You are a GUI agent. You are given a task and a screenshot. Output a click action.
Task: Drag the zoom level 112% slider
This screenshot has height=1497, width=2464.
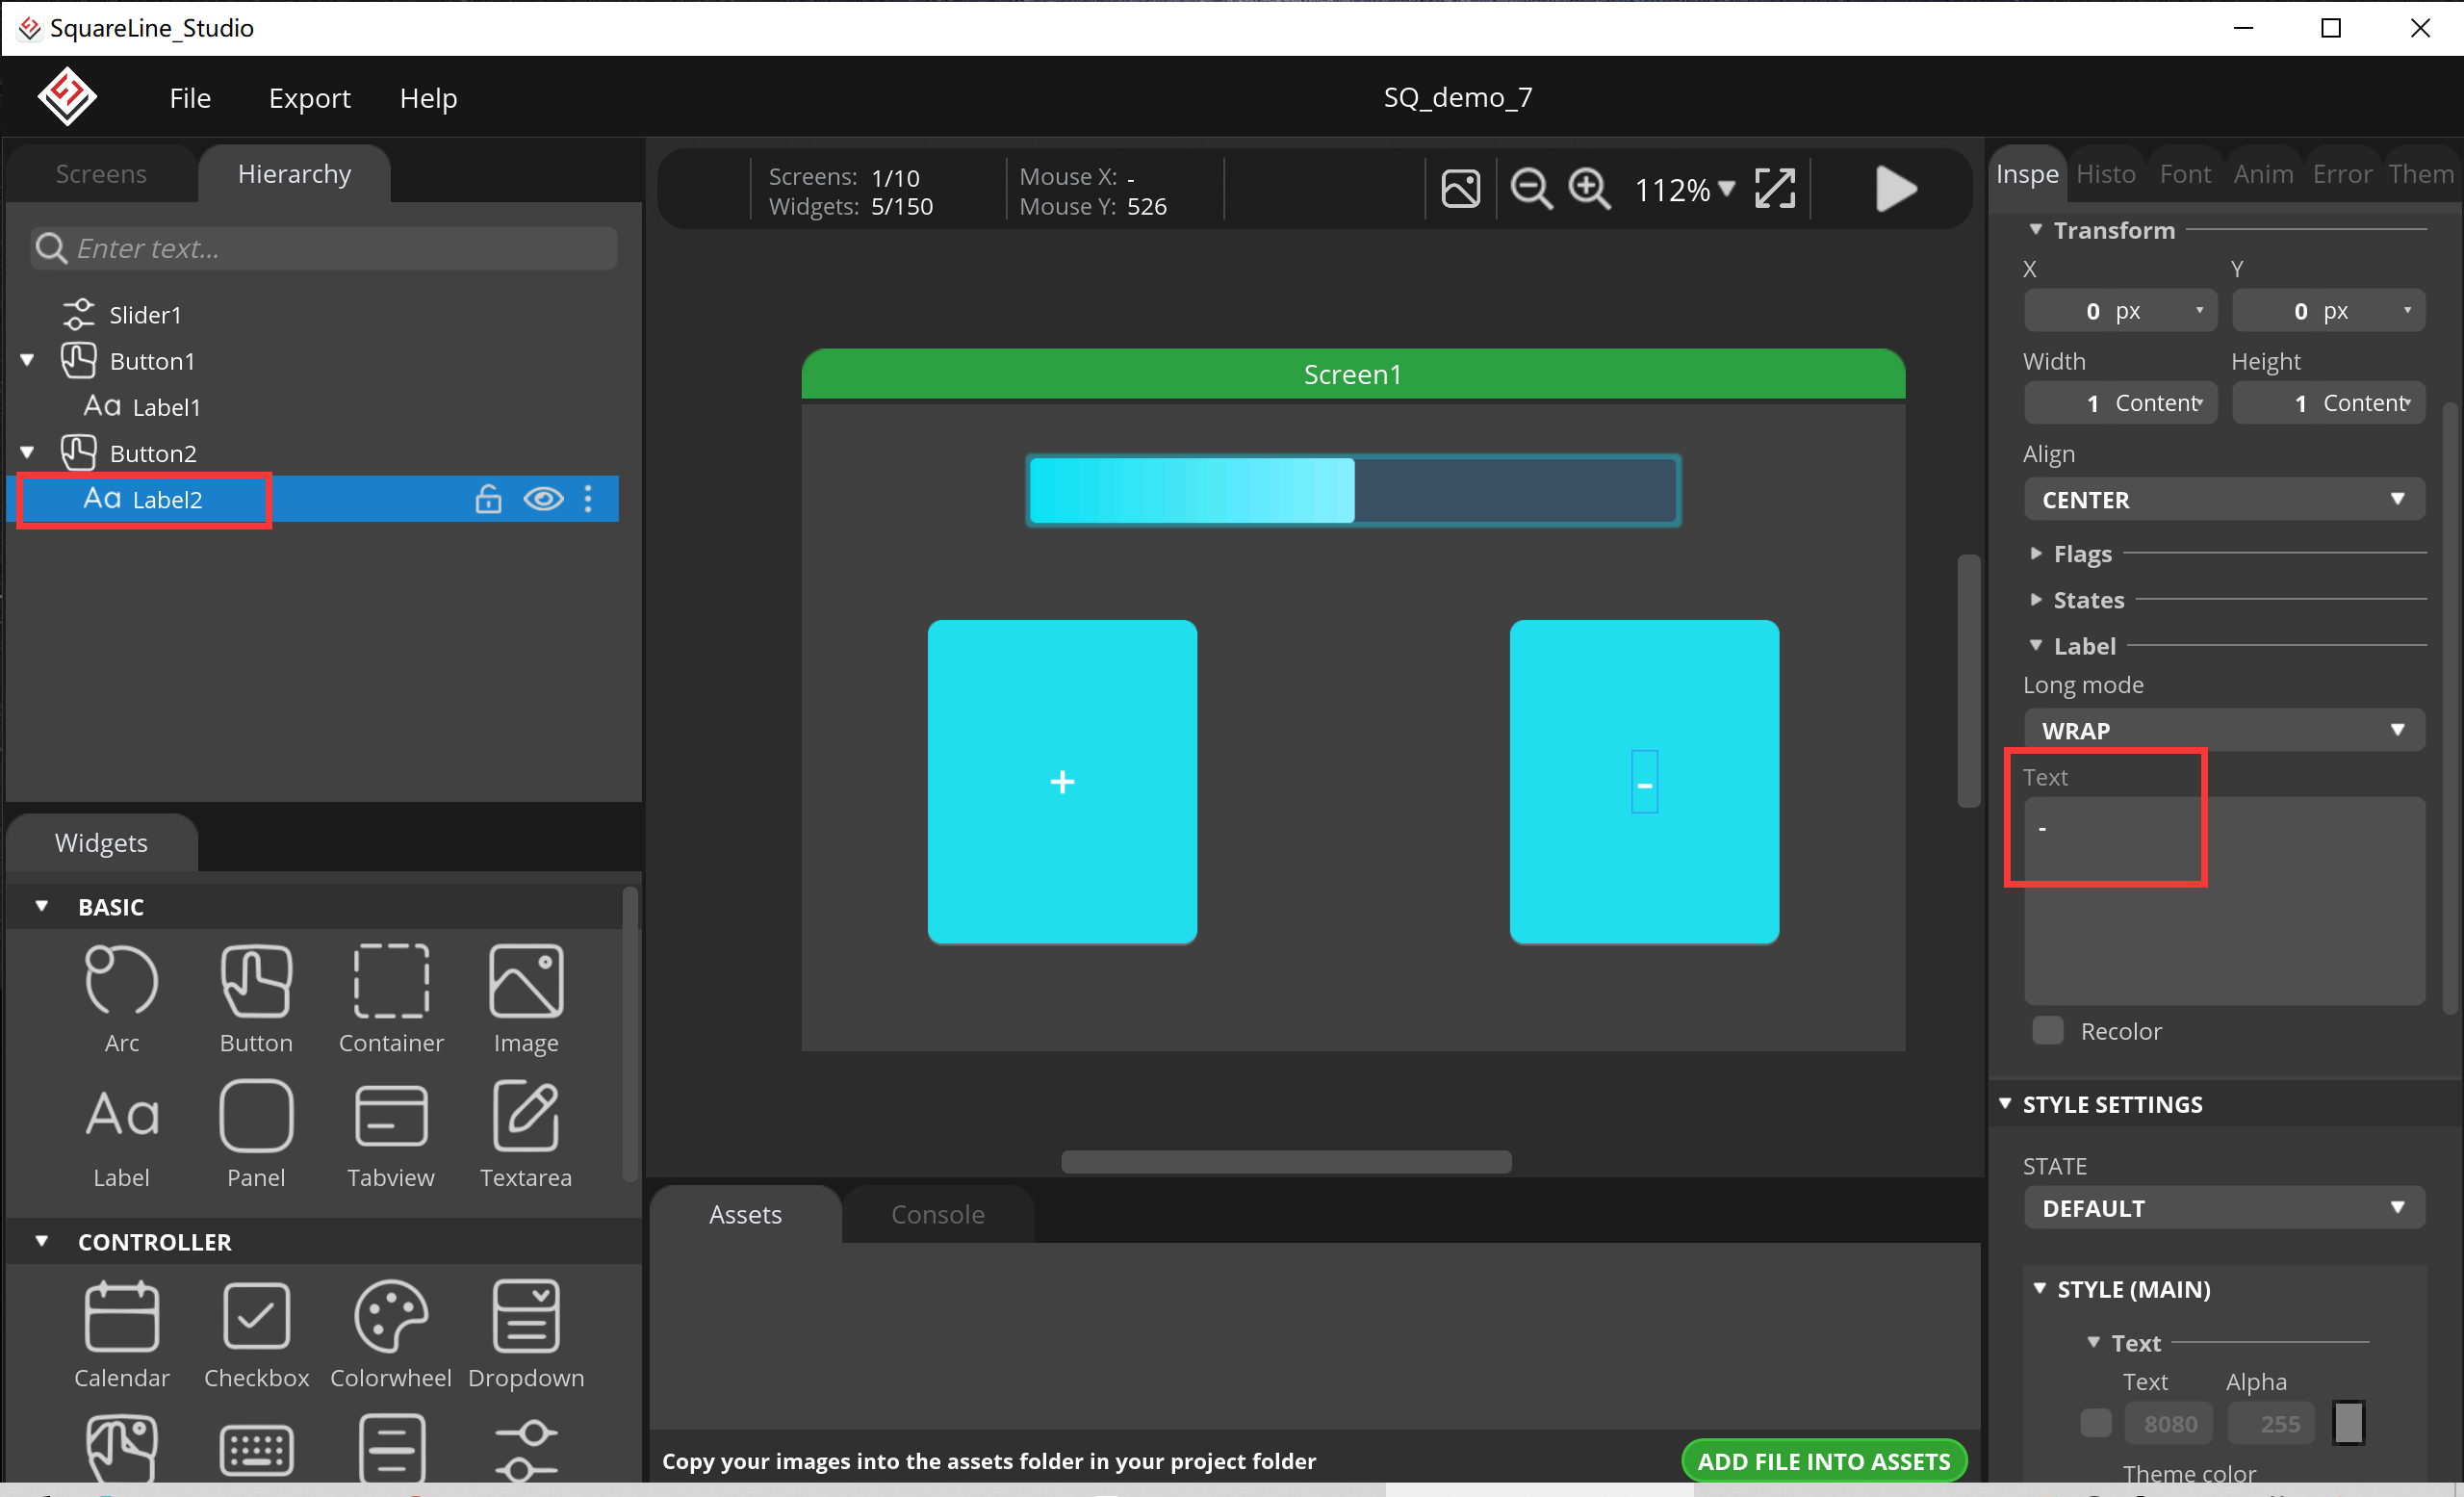pos(1681,191)
